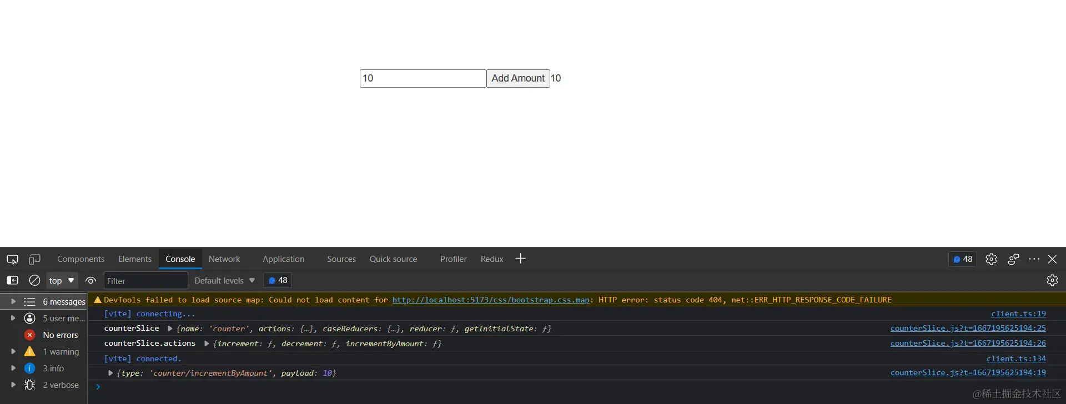
Task: Click the yellow warning triangle icon in sidebar
Action: (x=29, y=351)
